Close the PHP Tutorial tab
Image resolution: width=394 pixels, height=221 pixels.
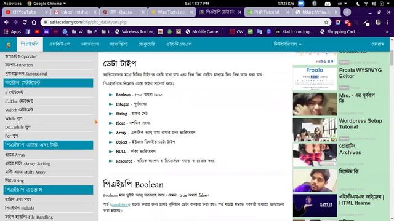[288, 12]
